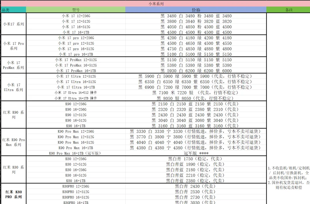Image resolution: width=310 pixels, height=204 pixels.
Task: Click price cell 黑 3480 白 3480 粉 3480
Action: pyautogui.click(x=196, y=16)
